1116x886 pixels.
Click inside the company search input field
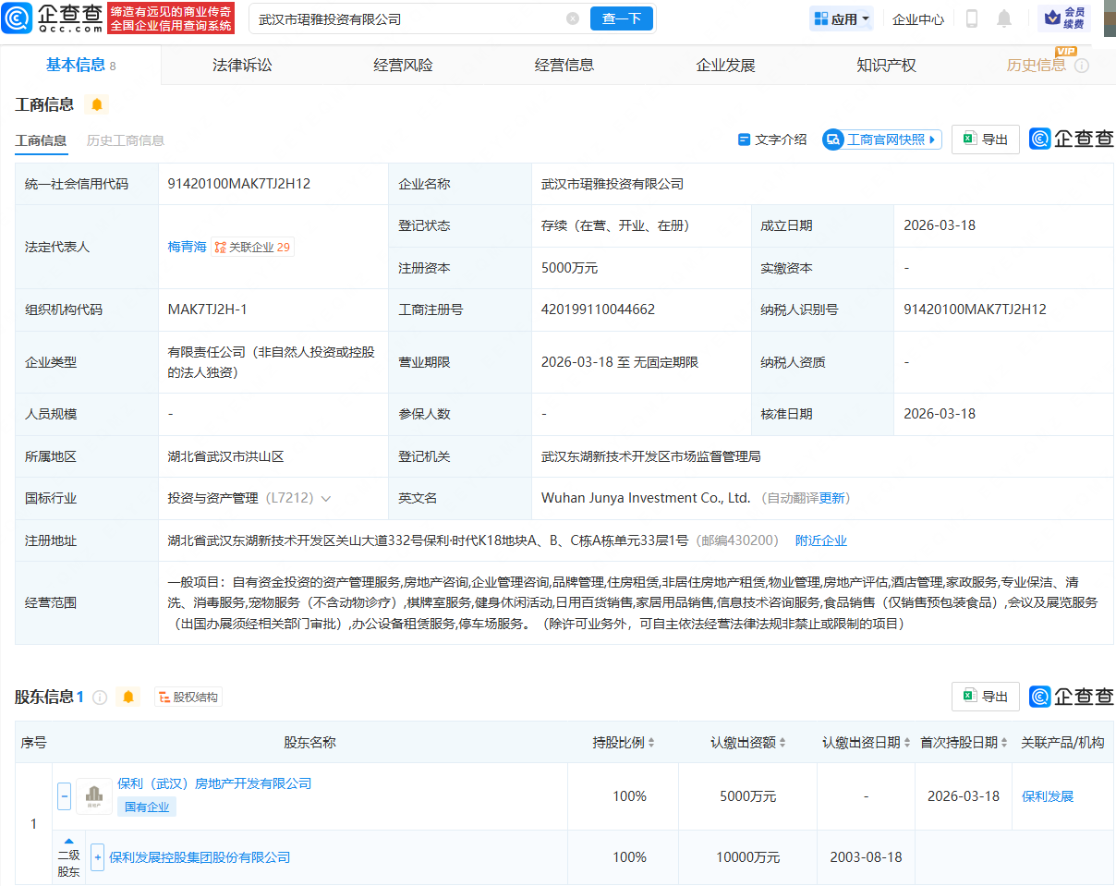coord(416,18)
